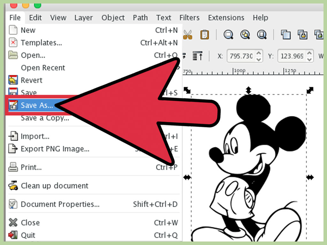
Task: Open the File menu
Action: 15,18
